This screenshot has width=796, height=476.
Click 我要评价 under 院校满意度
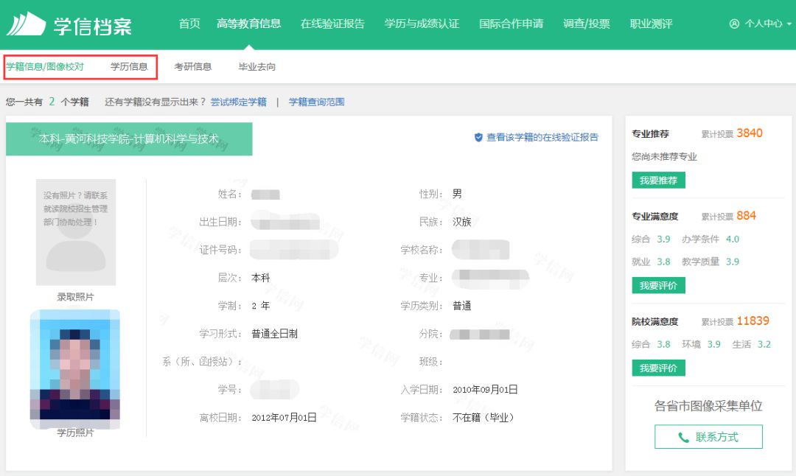(x=657, y=367)
